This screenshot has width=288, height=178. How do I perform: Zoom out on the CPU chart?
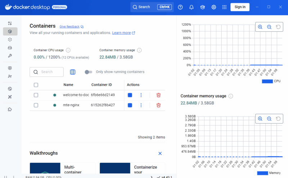click(x=269, y=27)
